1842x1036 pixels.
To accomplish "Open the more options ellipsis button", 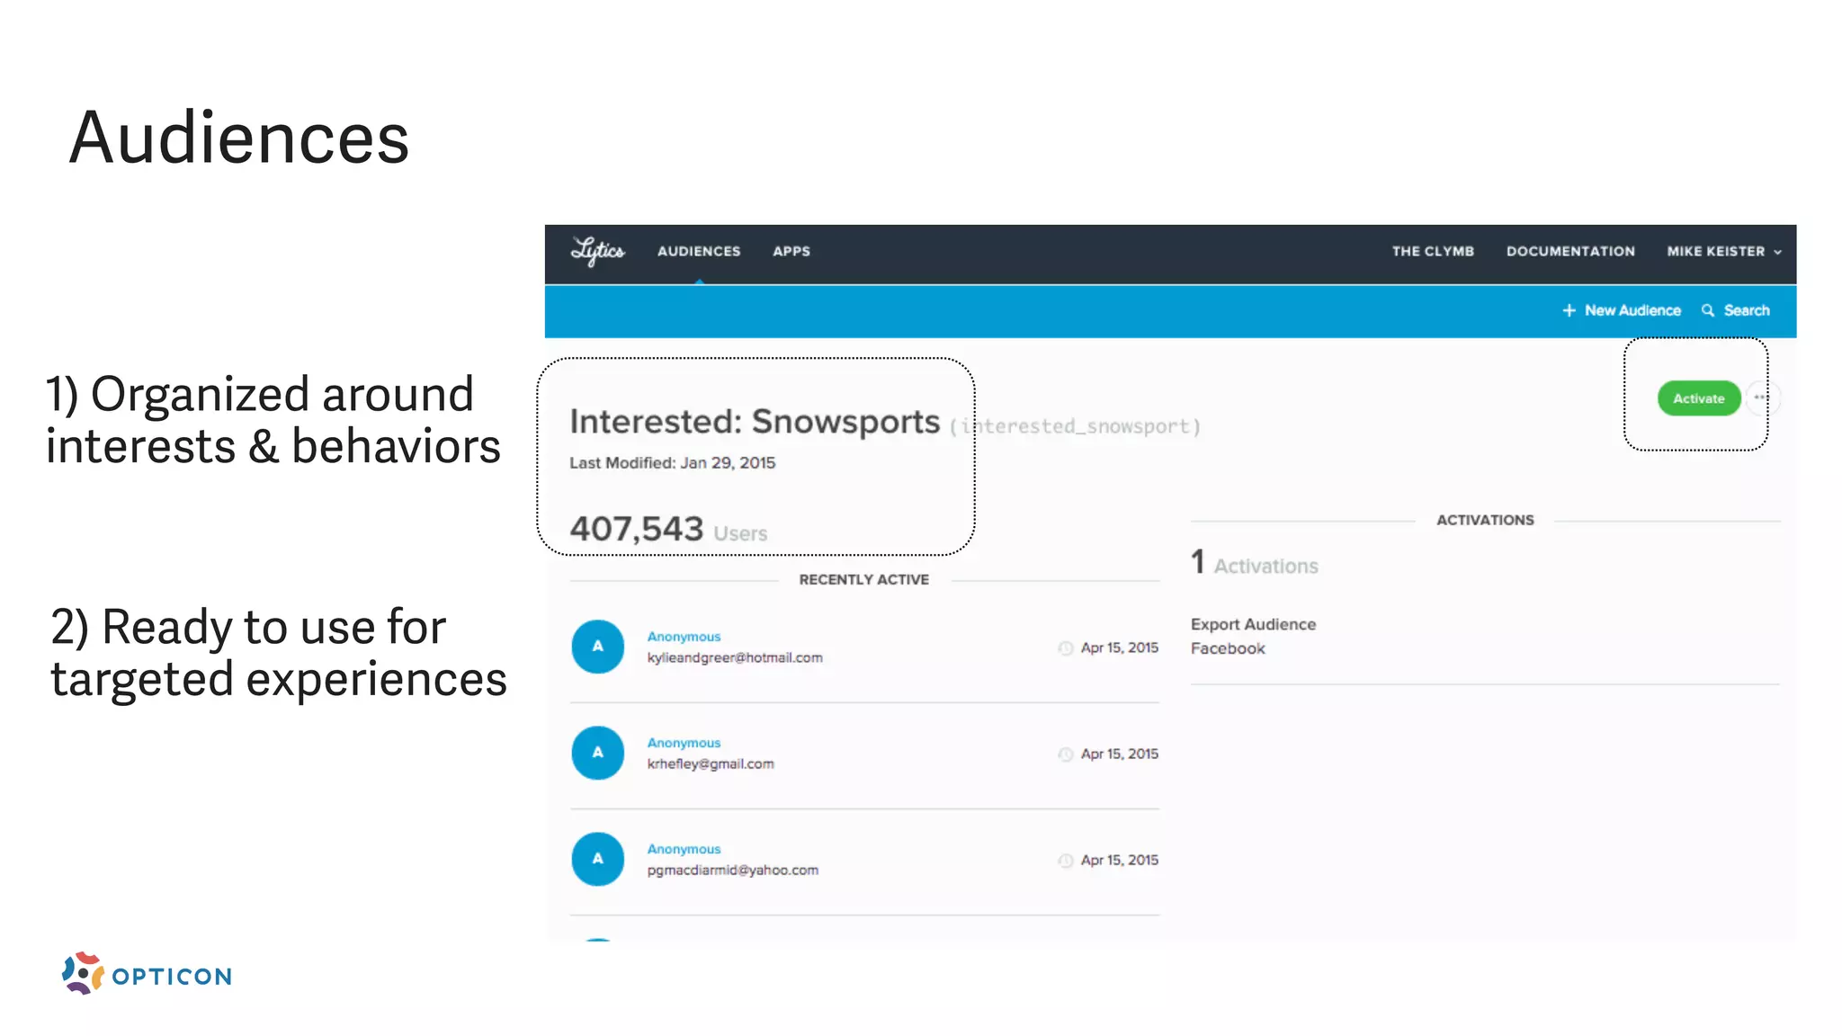I will click(1761, 397).
